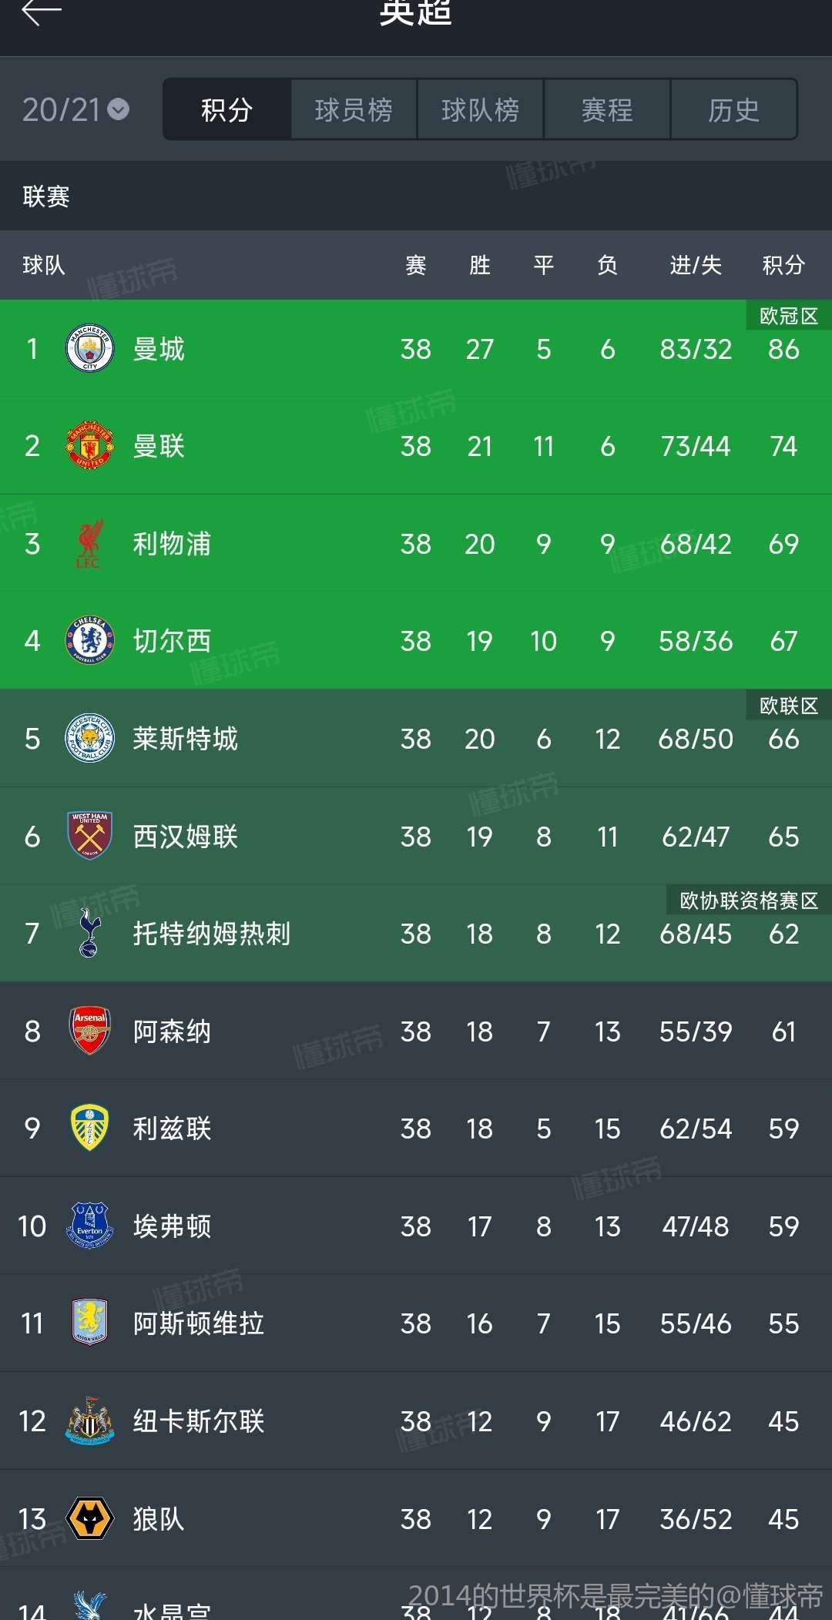
Task: Open the 赛程 tab
Action: (607, 110)
